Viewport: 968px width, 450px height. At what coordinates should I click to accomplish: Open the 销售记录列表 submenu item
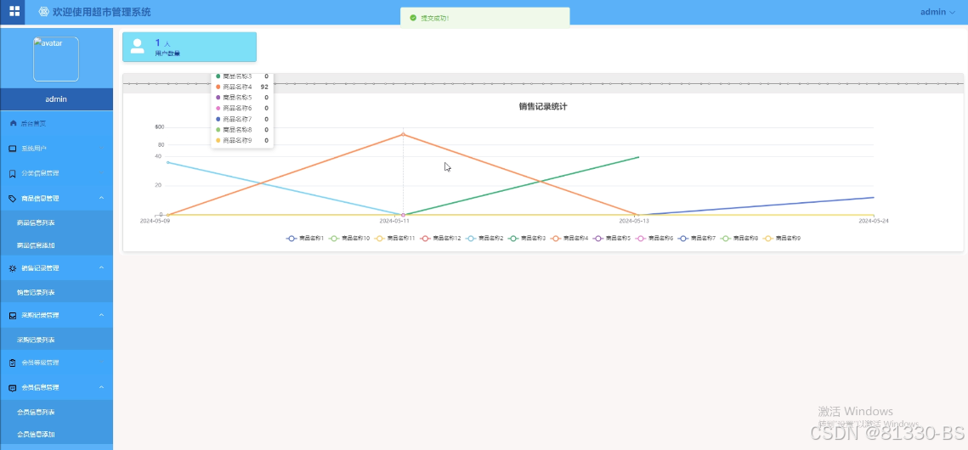tap(56, 292)
